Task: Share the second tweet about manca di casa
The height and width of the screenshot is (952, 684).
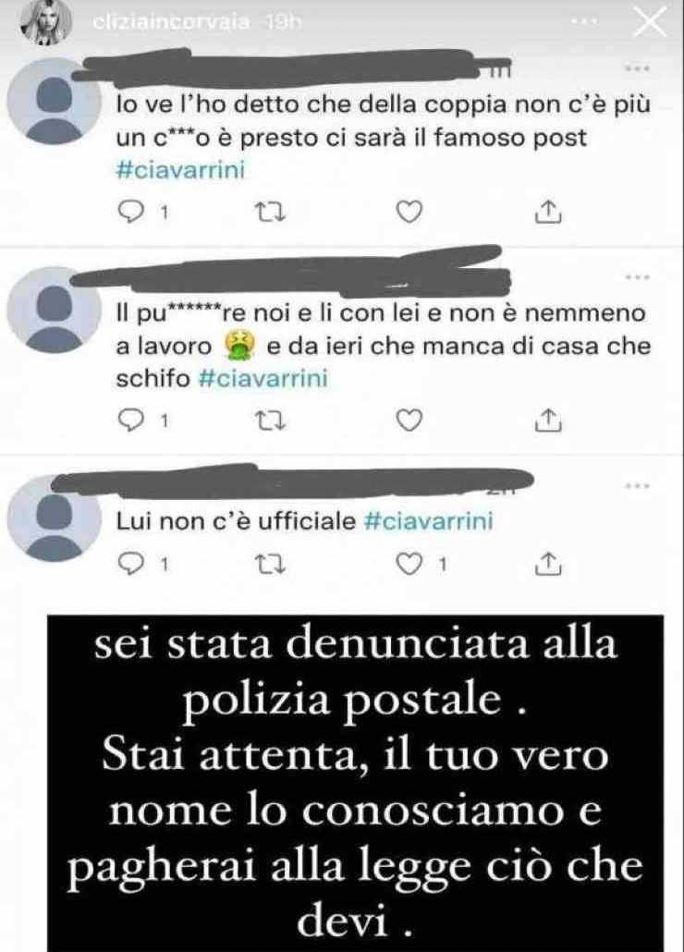Action: click(x=547, y=420)
